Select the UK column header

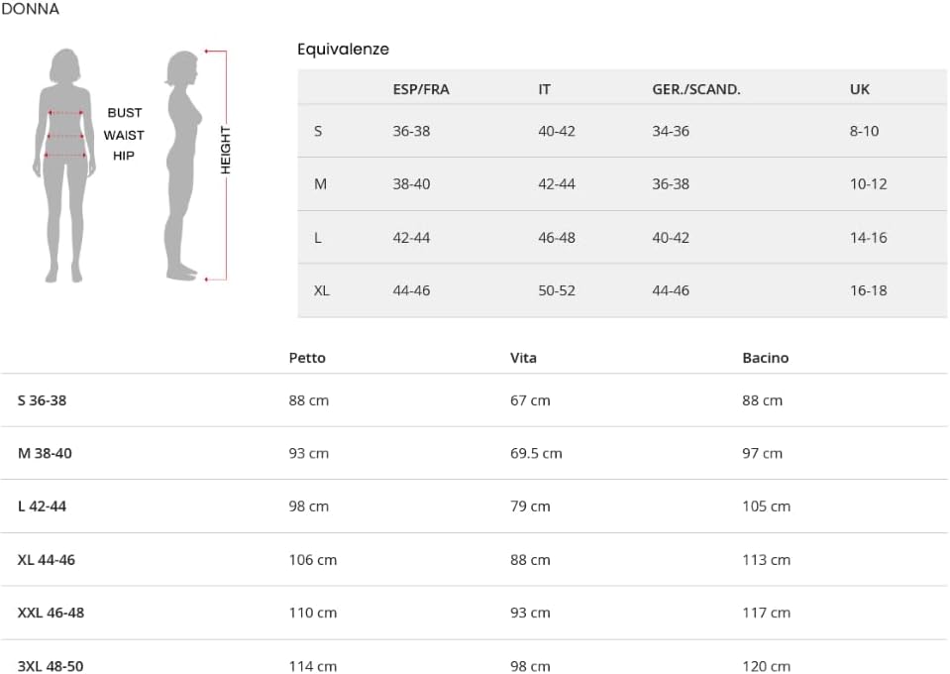(859, 89)
